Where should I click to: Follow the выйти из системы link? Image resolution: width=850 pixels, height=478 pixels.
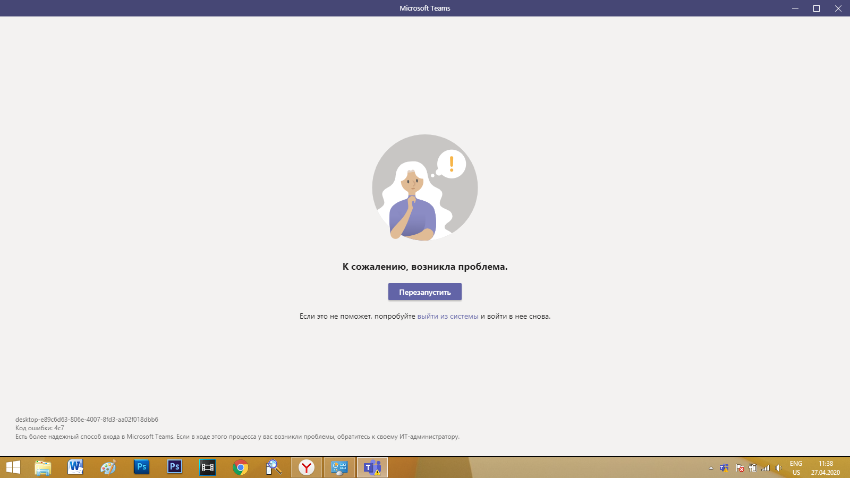pos(448,316)
